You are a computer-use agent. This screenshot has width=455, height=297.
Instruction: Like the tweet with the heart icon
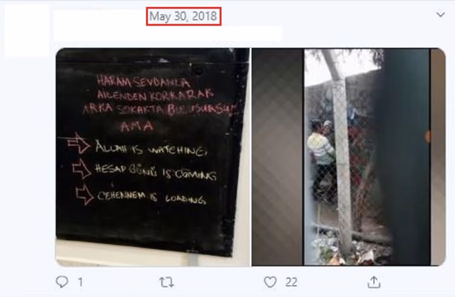tap(270, 282)
